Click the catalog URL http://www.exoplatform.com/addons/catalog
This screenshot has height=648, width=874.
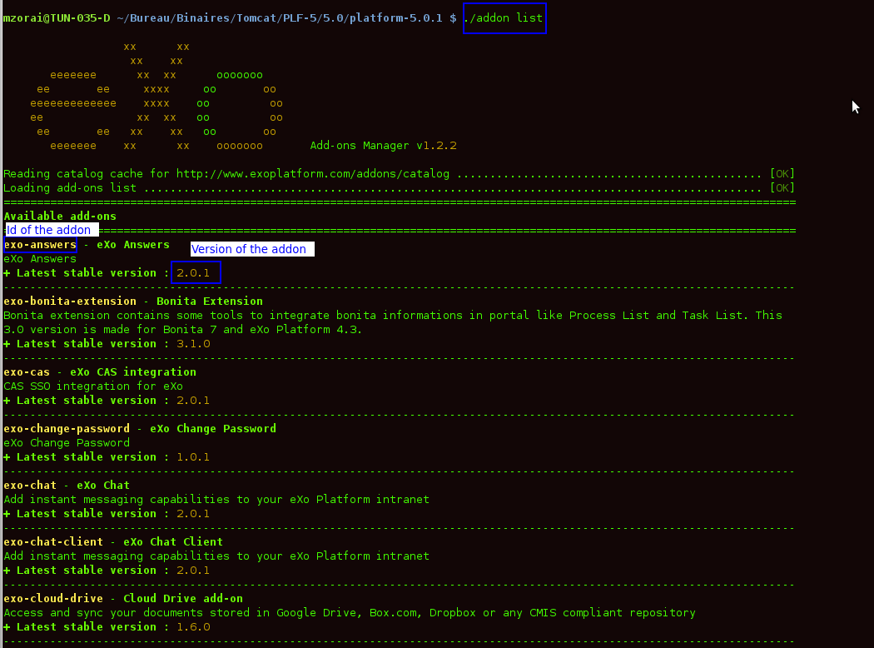313,173
